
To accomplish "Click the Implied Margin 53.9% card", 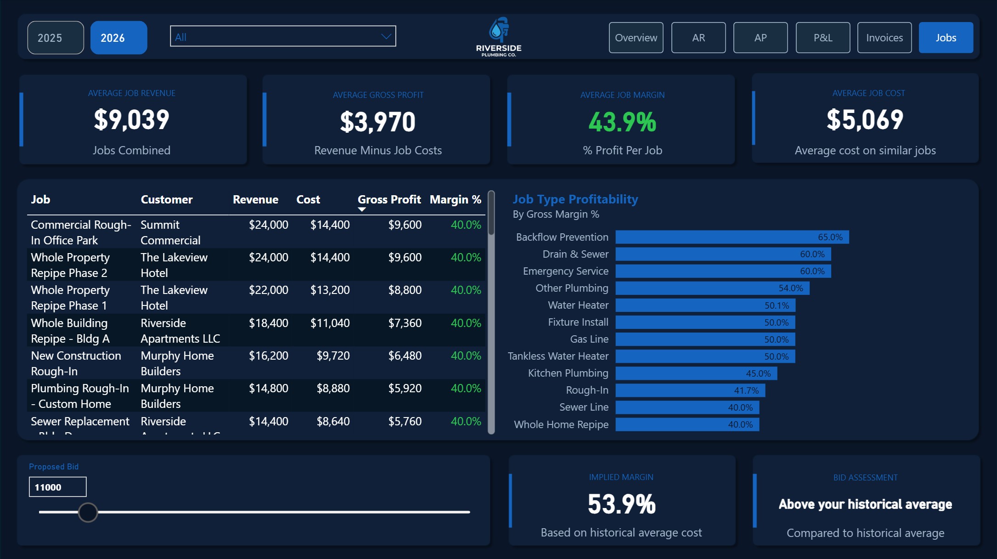I will 622,500.
